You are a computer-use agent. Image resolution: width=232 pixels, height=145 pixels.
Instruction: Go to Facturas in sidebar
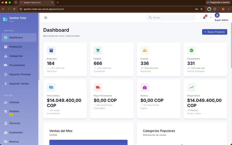click(x=19, y=123)
